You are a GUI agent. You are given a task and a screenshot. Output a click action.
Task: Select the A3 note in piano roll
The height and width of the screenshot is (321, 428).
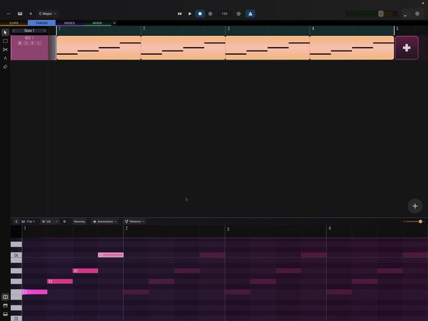[85, 271]
